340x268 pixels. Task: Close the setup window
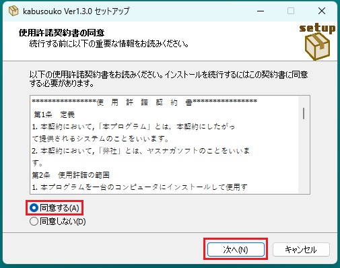pyautogui.click(x=322, y=11)
